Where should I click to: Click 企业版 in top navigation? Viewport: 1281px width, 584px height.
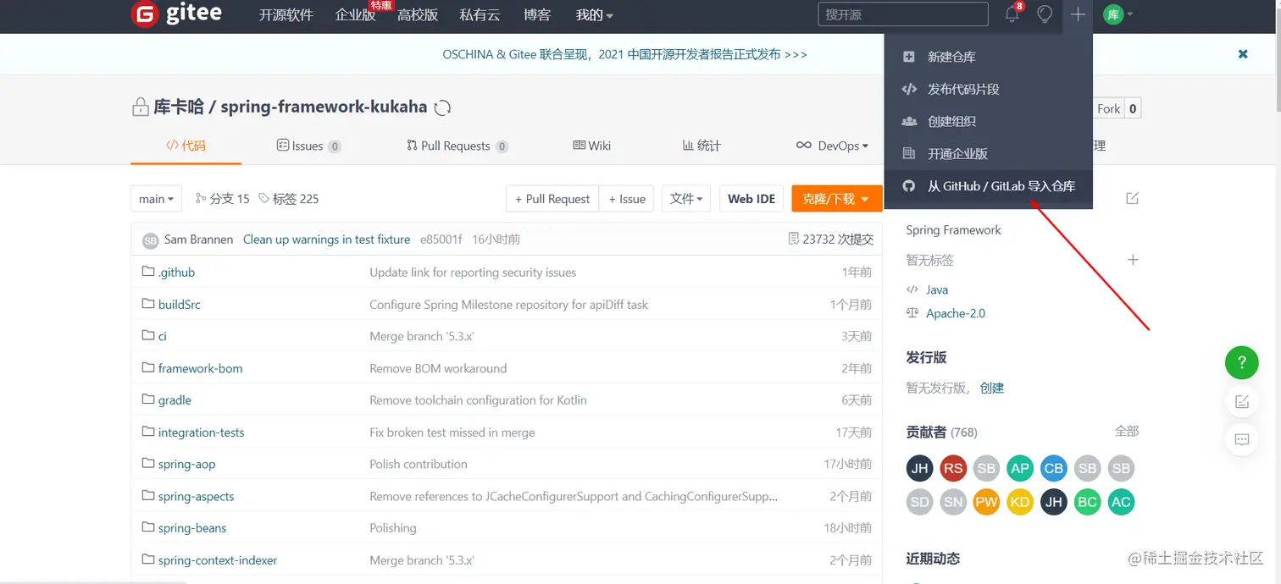pos(355,14)
